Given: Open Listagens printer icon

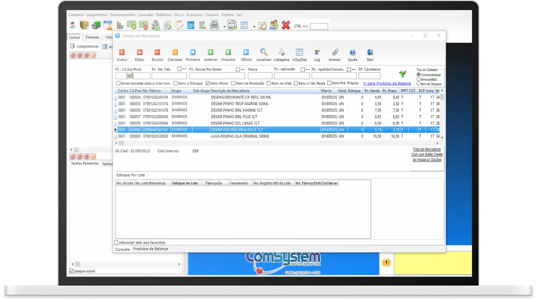Looking at the screenshot, I should [x=281, y=52].
